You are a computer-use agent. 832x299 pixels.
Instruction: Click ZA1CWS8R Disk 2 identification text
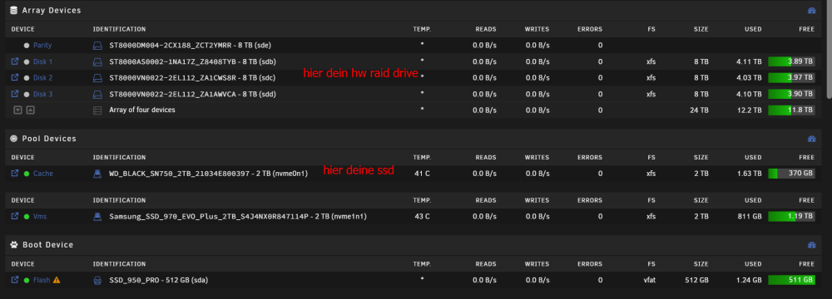click(192, 77)
